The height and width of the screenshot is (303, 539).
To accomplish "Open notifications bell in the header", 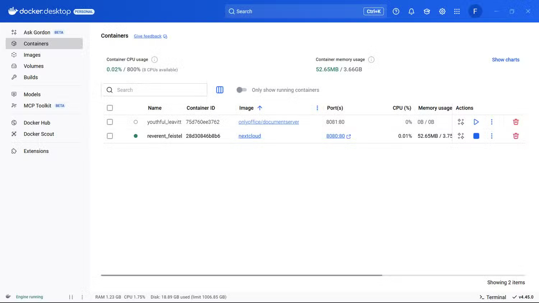I will tap(411, 11).
